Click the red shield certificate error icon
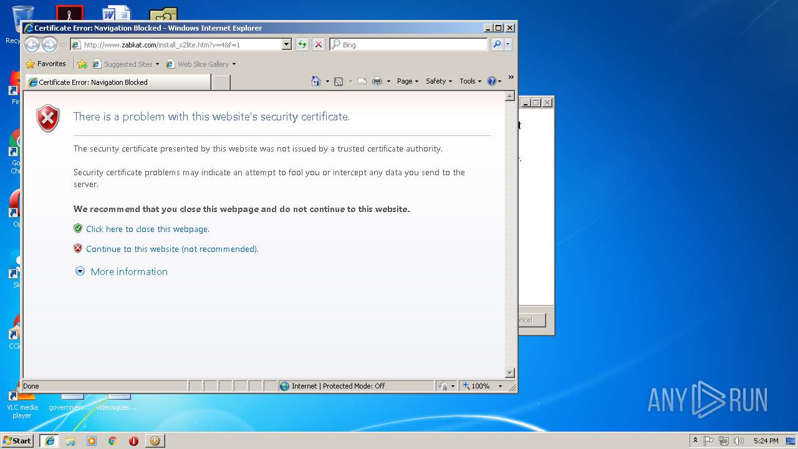798x449 pixels. coord(48,118)
